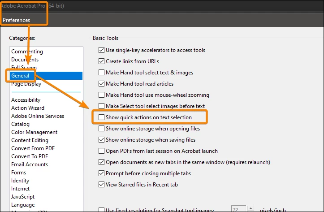Enable Make Hand tool select text & images
The width and height of the screenshot is (324, 212).
[x=101, y=72]
